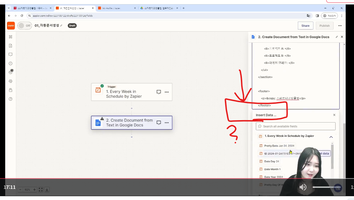Click the Draft status badge
The height and width of the screenshot is (200, 354).
72,26
